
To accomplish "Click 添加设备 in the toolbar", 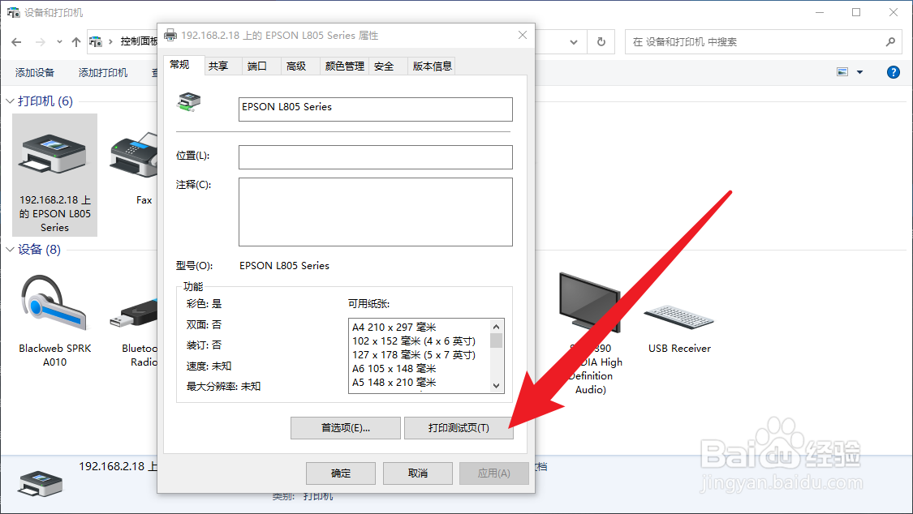I will click(34, 73).
